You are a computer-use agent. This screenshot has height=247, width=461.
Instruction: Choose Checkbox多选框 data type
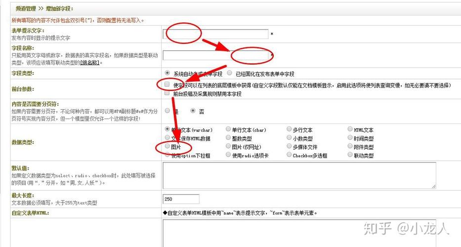point(289,154)
